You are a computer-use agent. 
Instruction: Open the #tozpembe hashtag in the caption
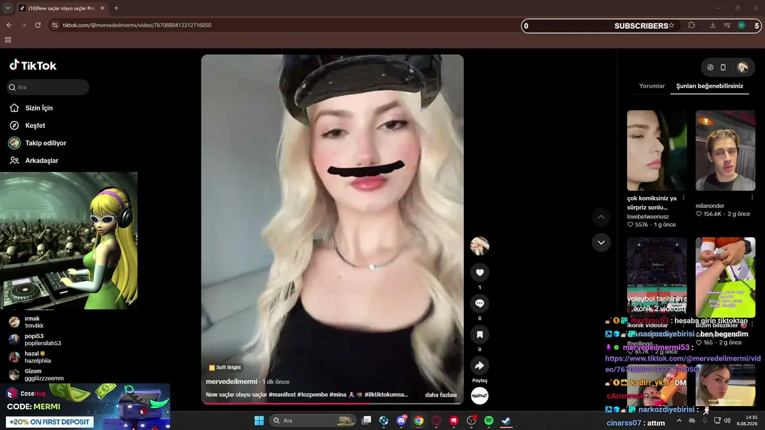click(x=313, y=395)
